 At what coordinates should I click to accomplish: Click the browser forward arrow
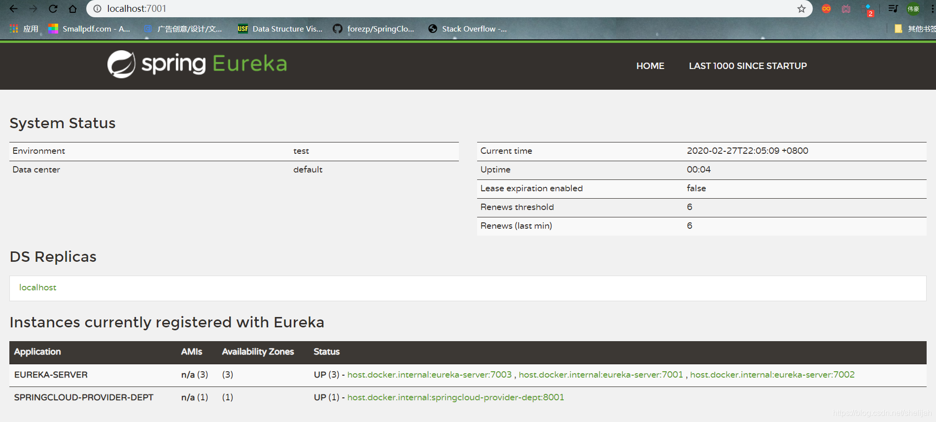point(33,9)
